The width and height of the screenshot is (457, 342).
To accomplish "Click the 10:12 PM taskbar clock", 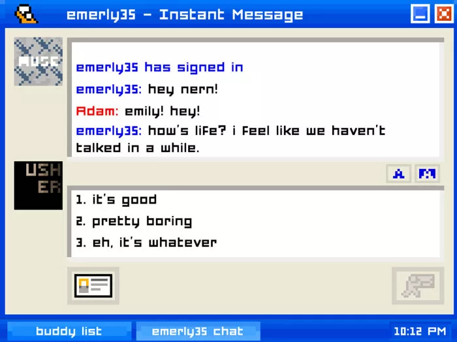I will (x=420, y=332).
